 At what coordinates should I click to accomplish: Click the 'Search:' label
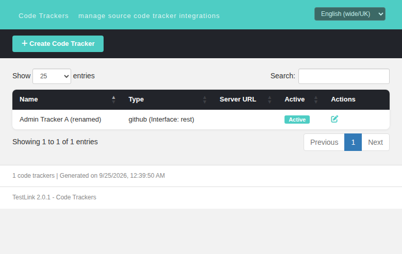coord(283,76)
